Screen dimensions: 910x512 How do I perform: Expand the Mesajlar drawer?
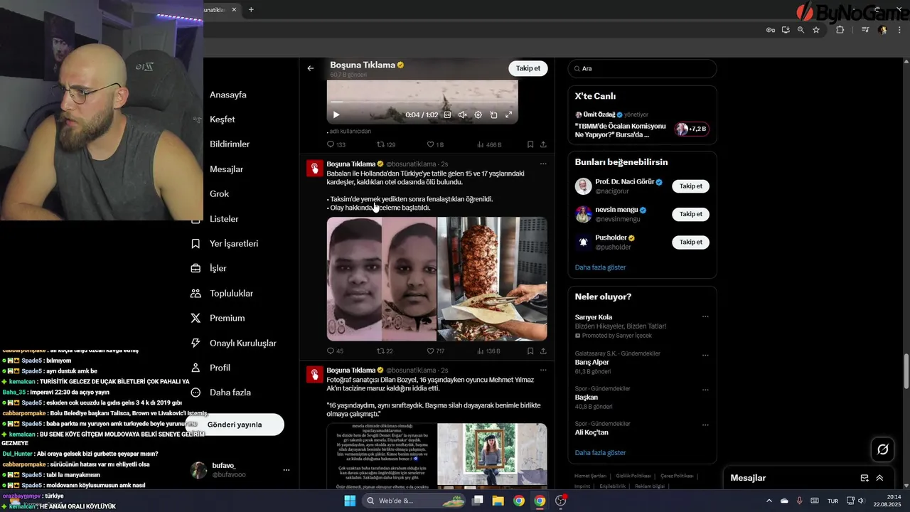point(879,478)
